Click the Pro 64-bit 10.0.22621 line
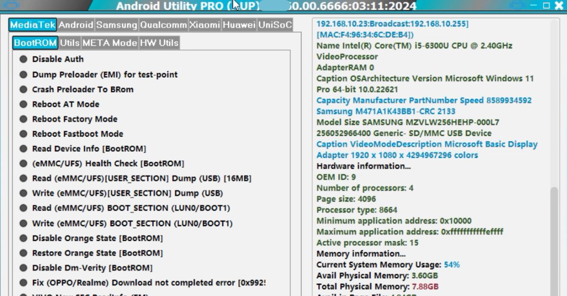This screenshot has height=296, width=567. point(357,90)
